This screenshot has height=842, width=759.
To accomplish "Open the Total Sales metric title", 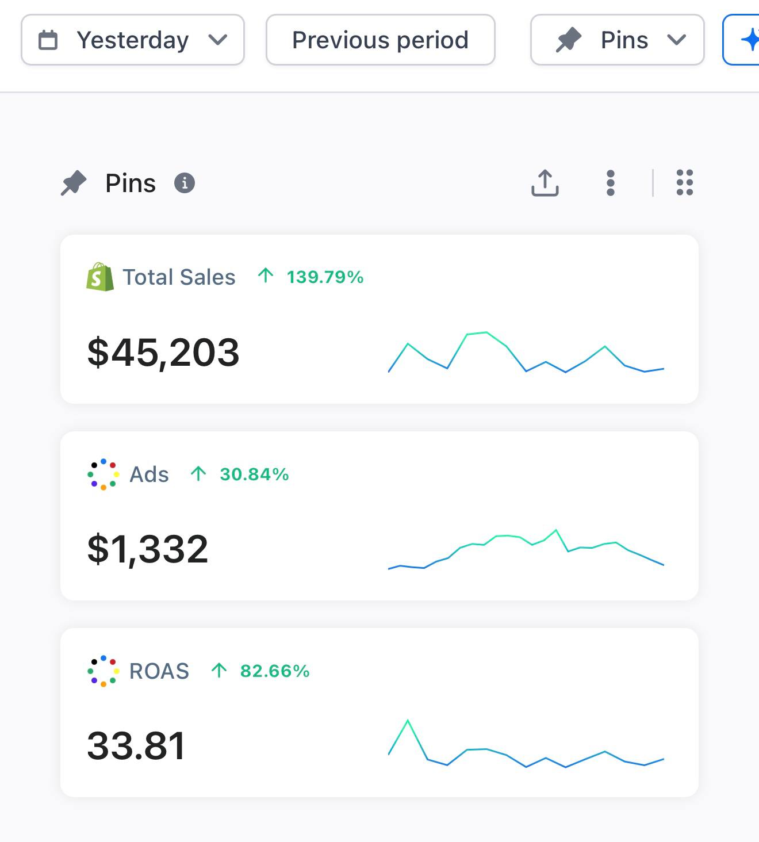I will click(179, 277).
